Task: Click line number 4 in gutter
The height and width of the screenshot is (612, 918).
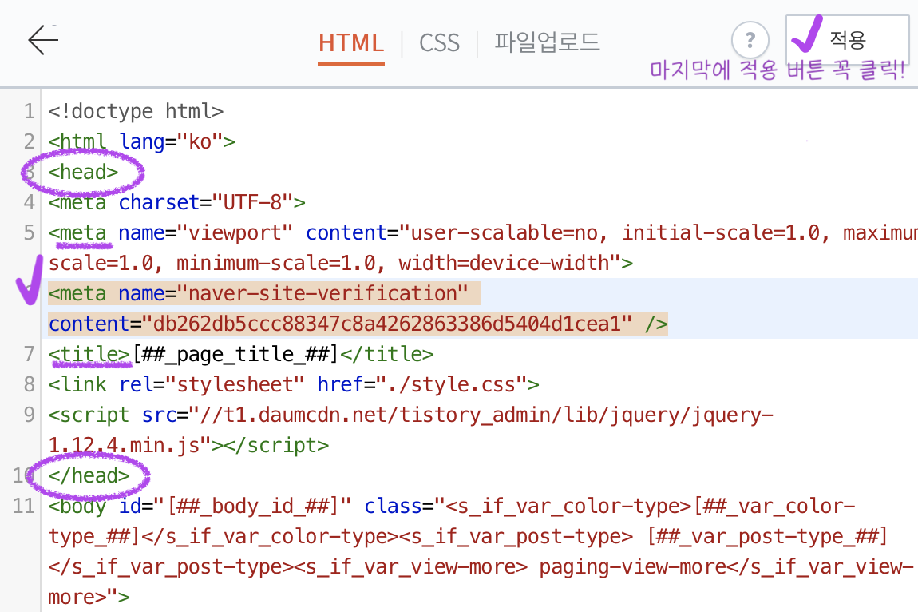Action: [30, 202]
